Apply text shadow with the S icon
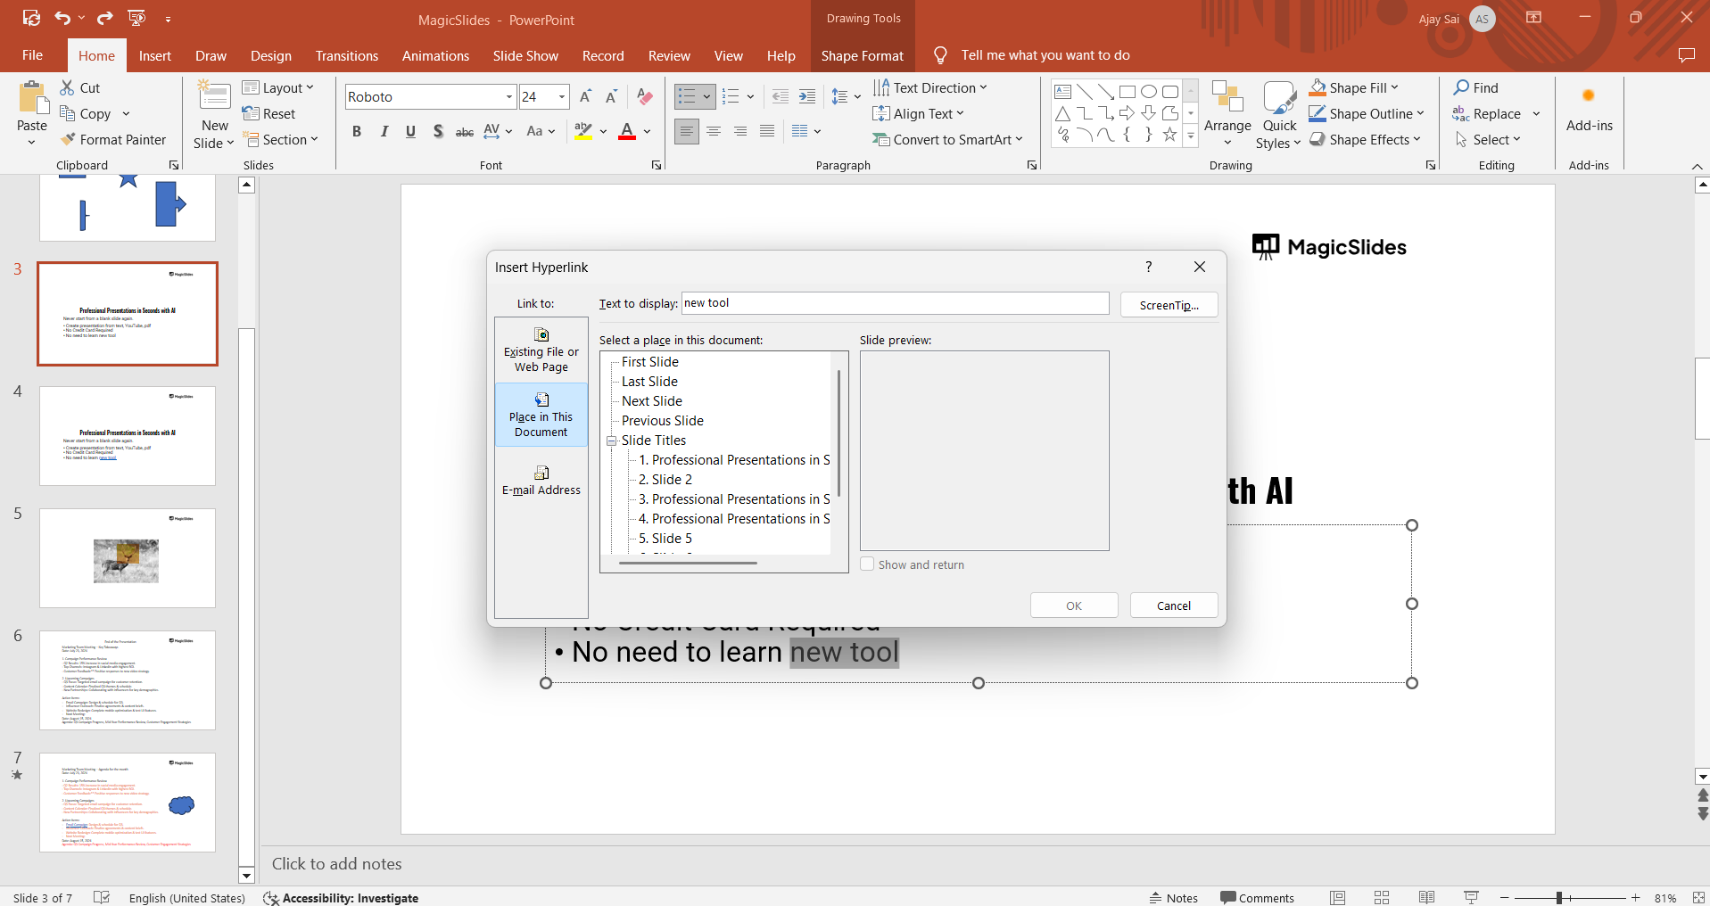1710x906 pixels. (438, 132)
